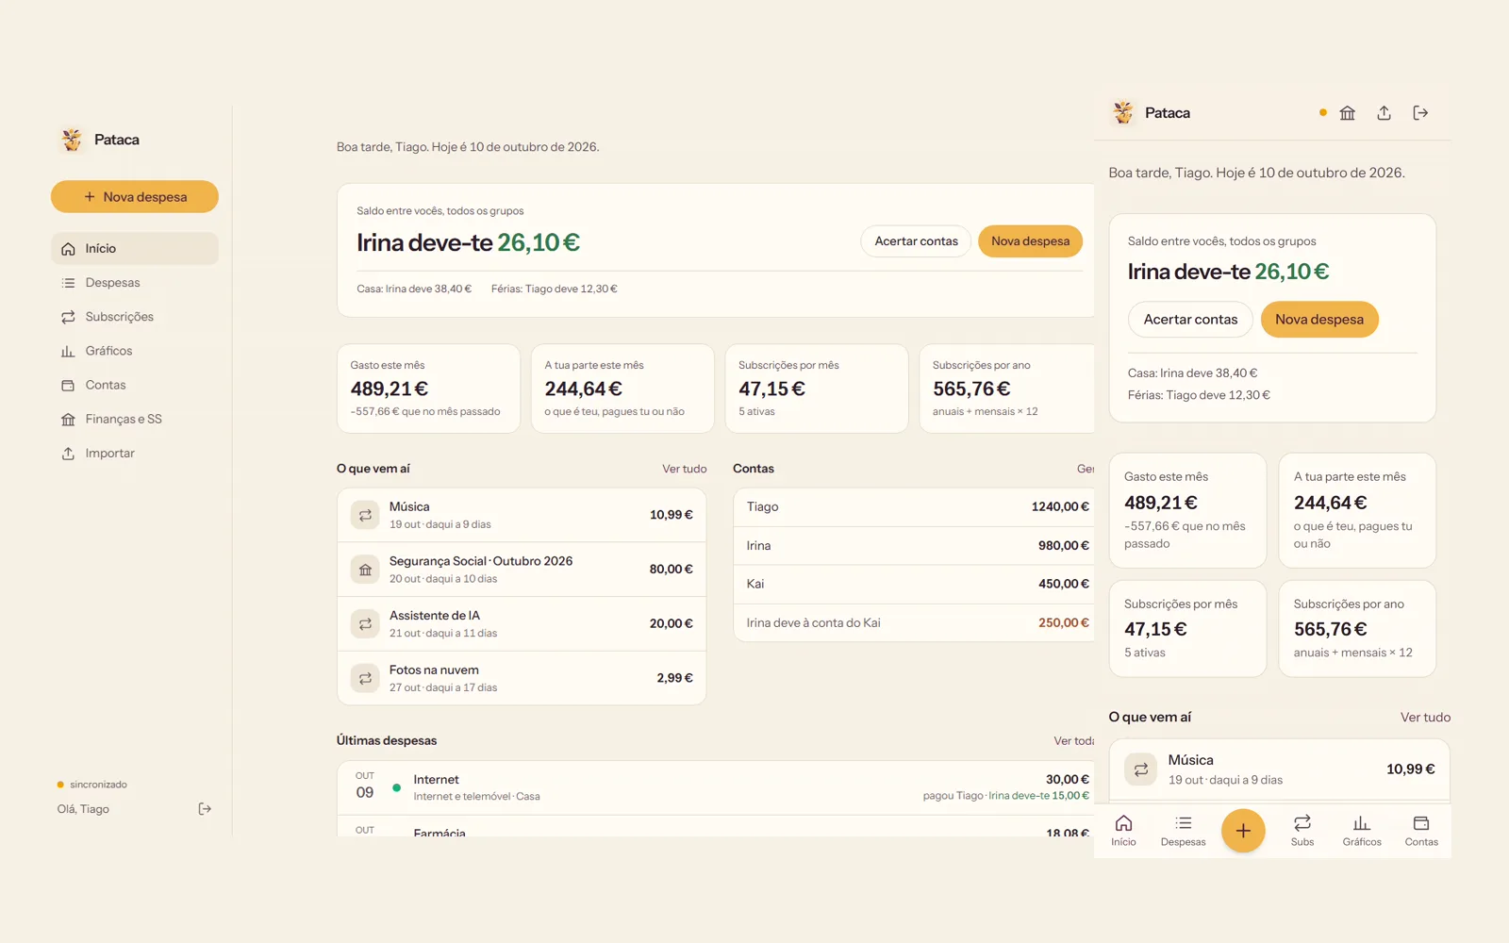Viewport: 1509px width, 943px height.
Task: Open the bank icon in the mobile header
Action: pos(1348,113)
